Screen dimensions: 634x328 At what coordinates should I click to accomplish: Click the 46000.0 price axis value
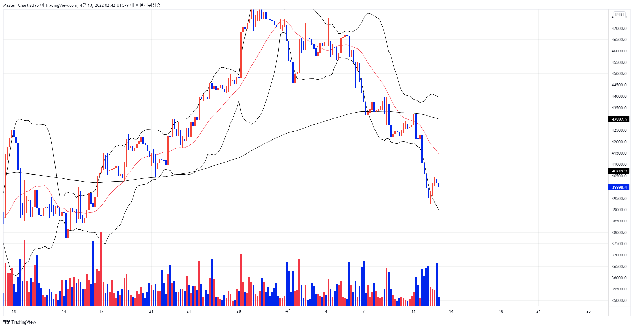[619, 51]
